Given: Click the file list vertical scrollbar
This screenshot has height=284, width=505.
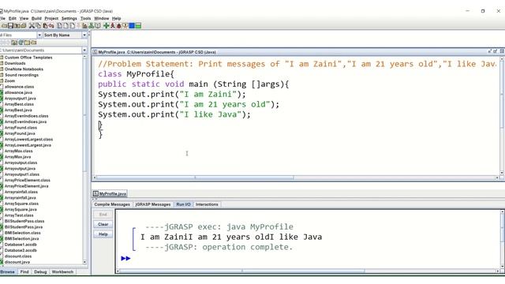Looking at the screenshot, I should [84, 159].
